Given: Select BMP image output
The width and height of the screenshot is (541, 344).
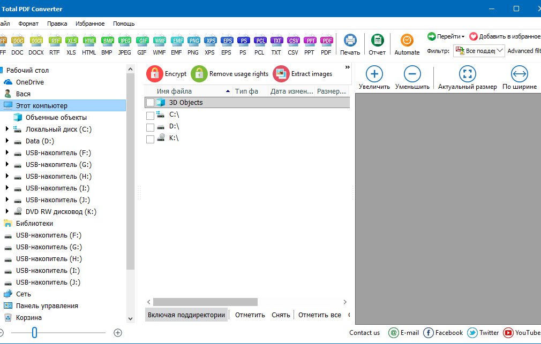Looking at the screenshot, I should click(107, 45).
